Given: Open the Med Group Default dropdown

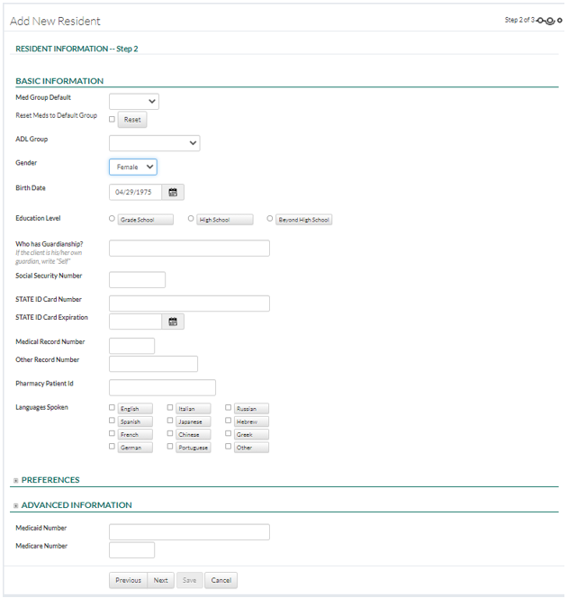Looking at the screenshot, I should (x=133, y=102).
